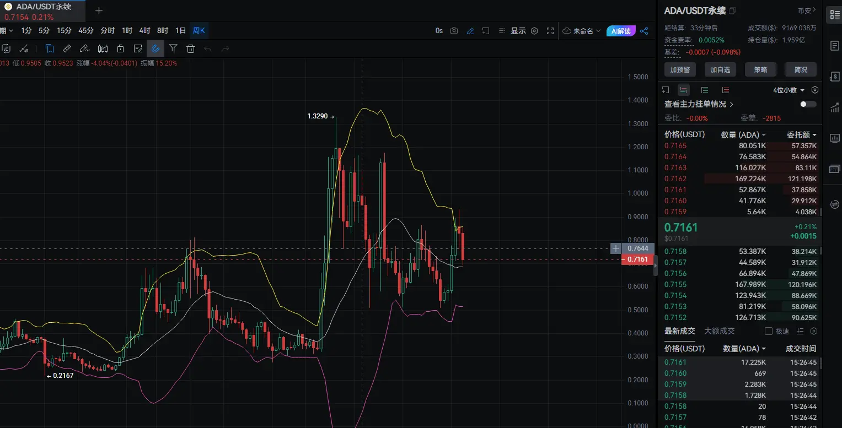Open trades 数量(ADA) column dropdown

point(744,349)
